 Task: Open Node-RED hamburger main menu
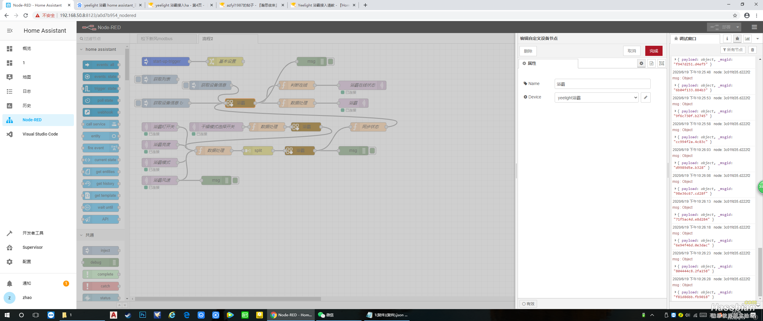click(x=754, y=27)
